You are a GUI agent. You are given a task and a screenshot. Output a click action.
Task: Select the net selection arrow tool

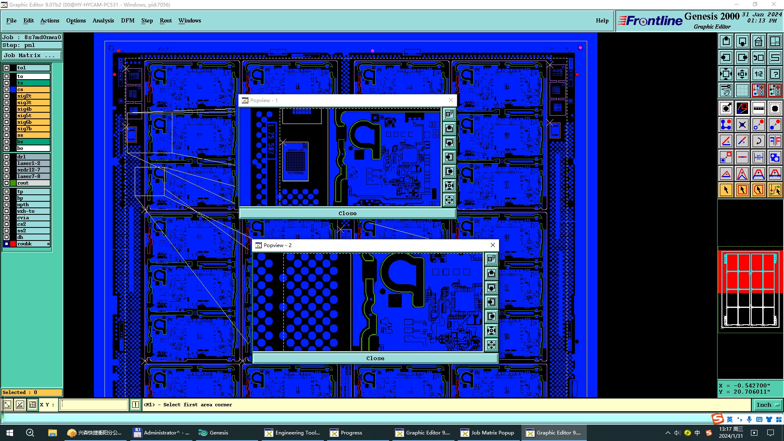coord(775,190)
